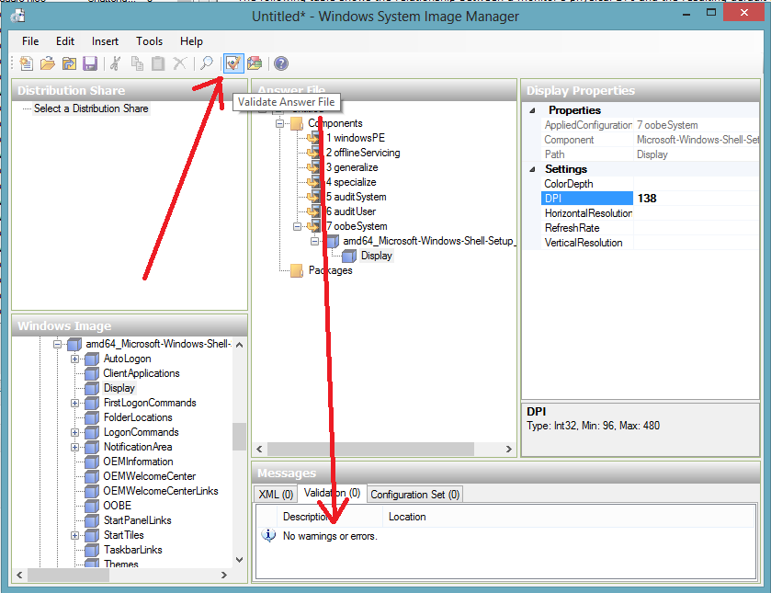Select 4 specialize configuration pass
Screen dimensions: 771x593
click(x=351, y=182)
